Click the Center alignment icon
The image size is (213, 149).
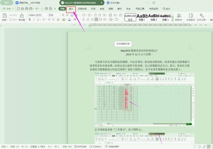pyautogui.click(x=88, y=19)
